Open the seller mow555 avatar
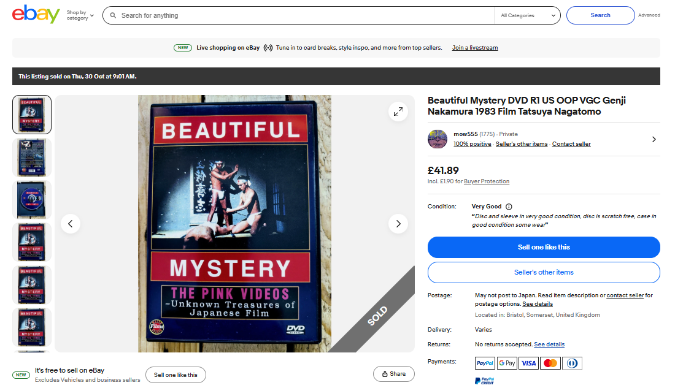The height and width of the screenshot is (388, 675). (438, 139)
